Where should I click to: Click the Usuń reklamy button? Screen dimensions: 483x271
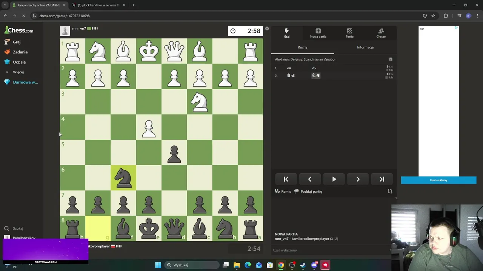tap(438, 180)
